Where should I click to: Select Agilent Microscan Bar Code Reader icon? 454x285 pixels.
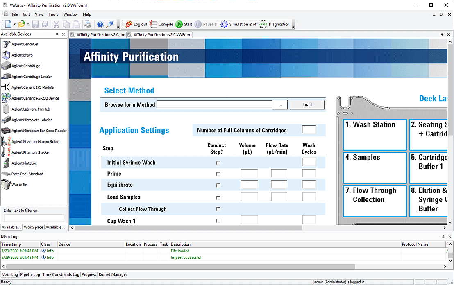[6, 131]
